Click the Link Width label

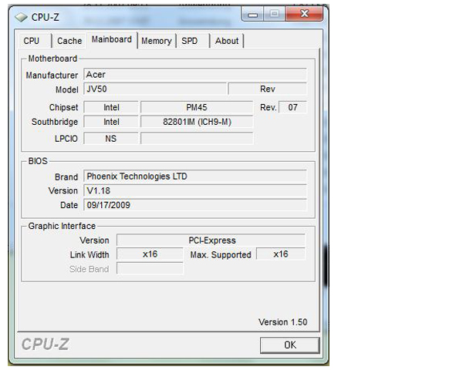click(x=90, y=254)
